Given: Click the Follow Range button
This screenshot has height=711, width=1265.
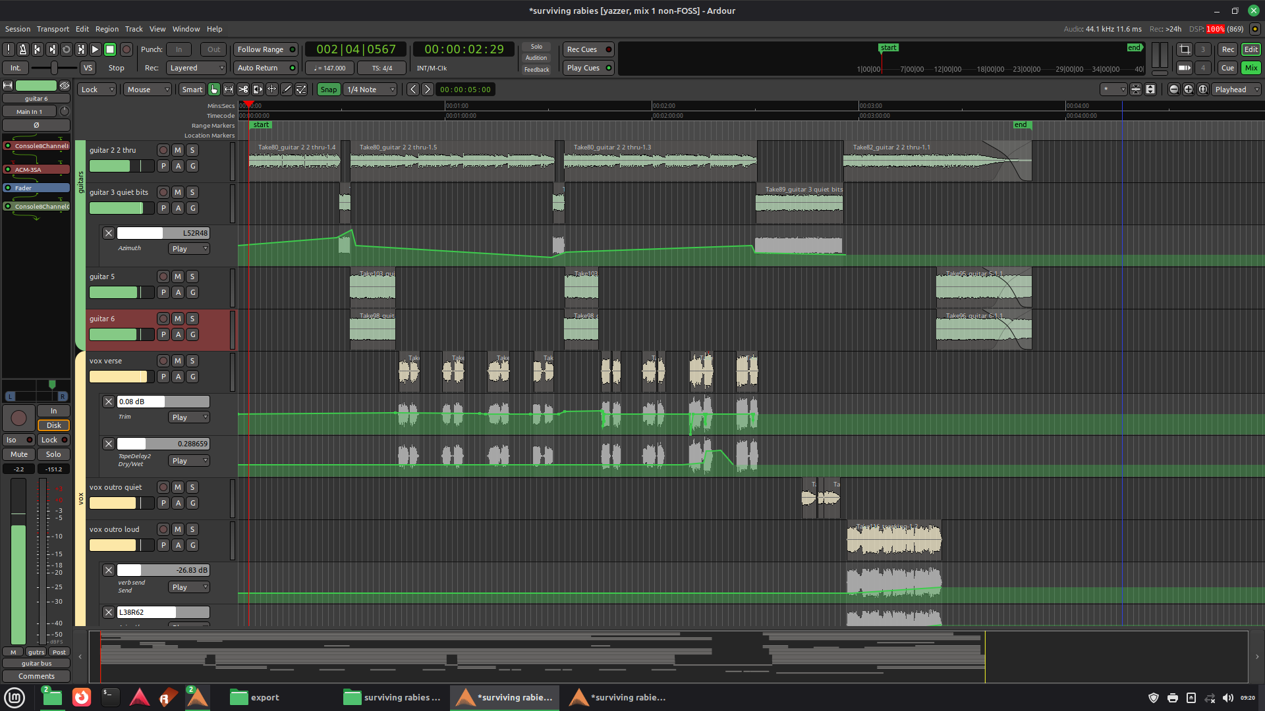Looking at the screenshot, I should pyautogui.click(x=266, y=49).
